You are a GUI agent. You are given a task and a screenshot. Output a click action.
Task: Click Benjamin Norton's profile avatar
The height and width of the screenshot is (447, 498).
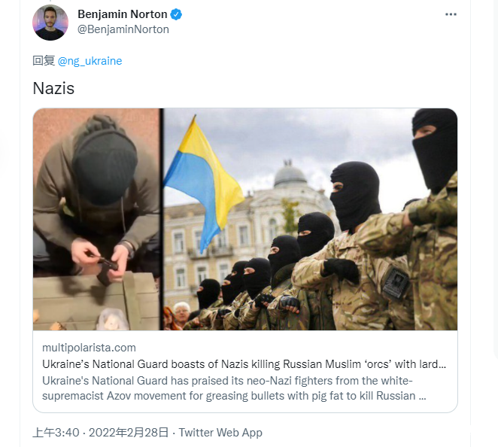[50, 23]
